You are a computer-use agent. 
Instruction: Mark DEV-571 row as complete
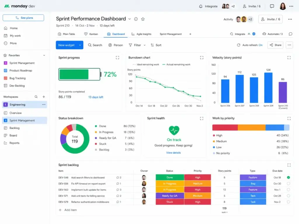coord(288,196)
